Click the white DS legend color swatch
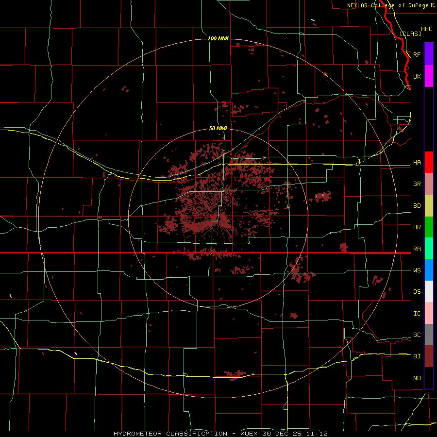437x437 pixels. [429, 291]
